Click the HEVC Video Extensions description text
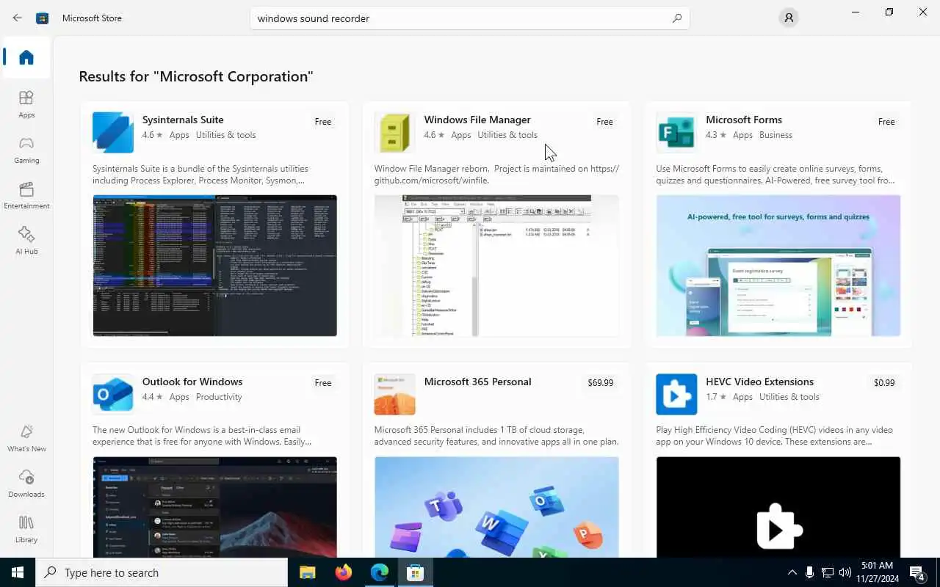This screenshot has height=587, width=940. (x=774, y=436)
